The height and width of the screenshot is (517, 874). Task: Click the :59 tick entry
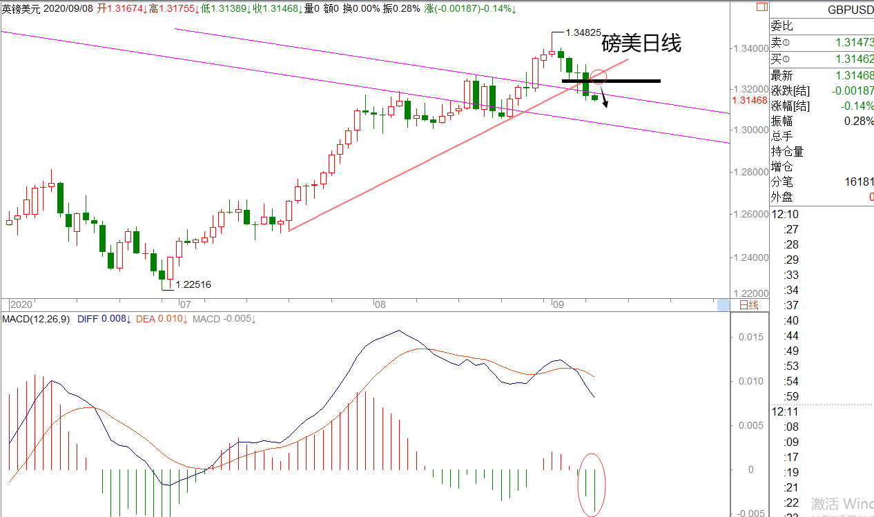pos(791,396)
